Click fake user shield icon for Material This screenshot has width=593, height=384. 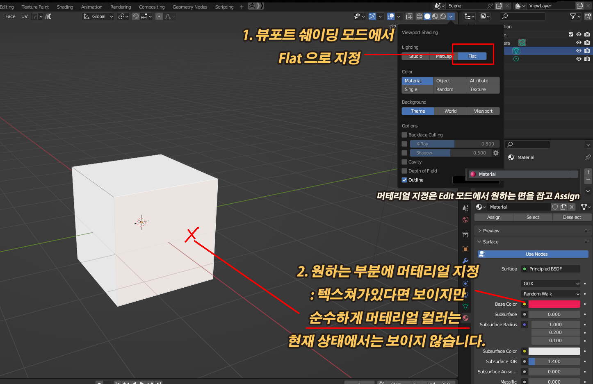[x=555, y=207]
